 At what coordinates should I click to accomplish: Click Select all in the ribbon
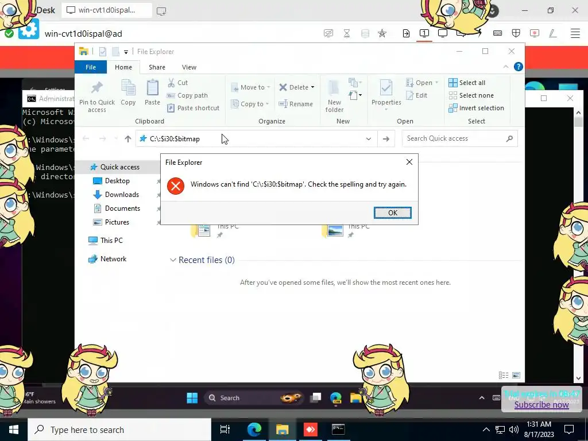(x=467, y=83)
